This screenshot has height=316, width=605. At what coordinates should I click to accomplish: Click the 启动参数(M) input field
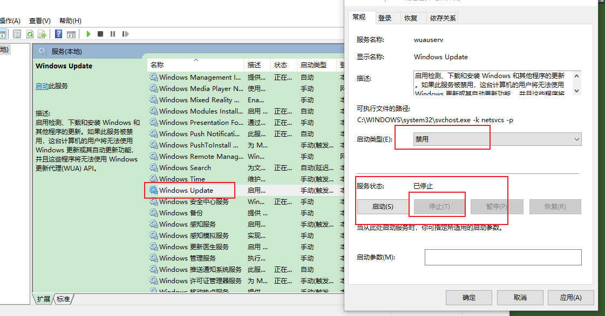pyautogui.click(x=503, y=257)
